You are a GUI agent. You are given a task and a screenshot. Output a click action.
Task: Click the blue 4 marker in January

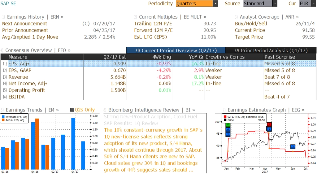point(228,129)
